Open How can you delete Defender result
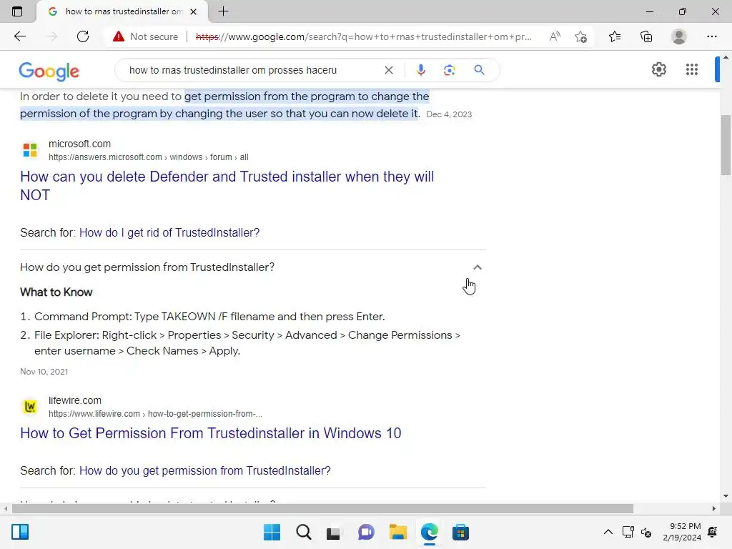732x549 pixels. 227,186
